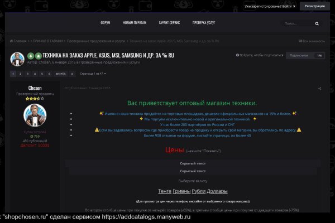This screenshot has height=223, width=335.
Task: Click the Депозит: 5000$ text
Action: click(35, 146)
